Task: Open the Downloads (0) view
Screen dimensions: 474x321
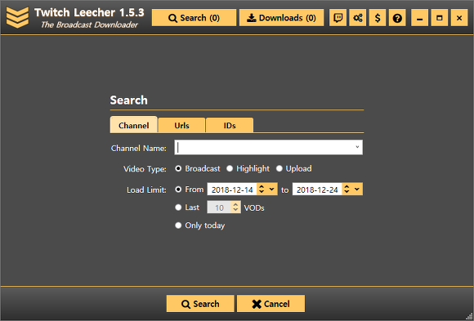Action: pyautogui.click(x=281, y=18)
